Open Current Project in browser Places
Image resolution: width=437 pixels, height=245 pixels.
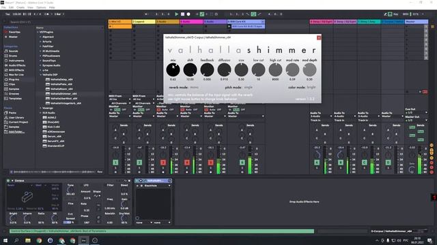18,122
